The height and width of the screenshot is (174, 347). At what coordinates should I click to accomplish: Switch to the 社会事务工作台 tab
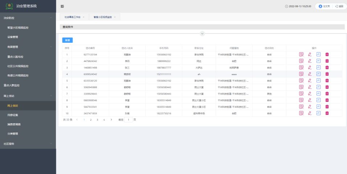(x=72, y=17)
